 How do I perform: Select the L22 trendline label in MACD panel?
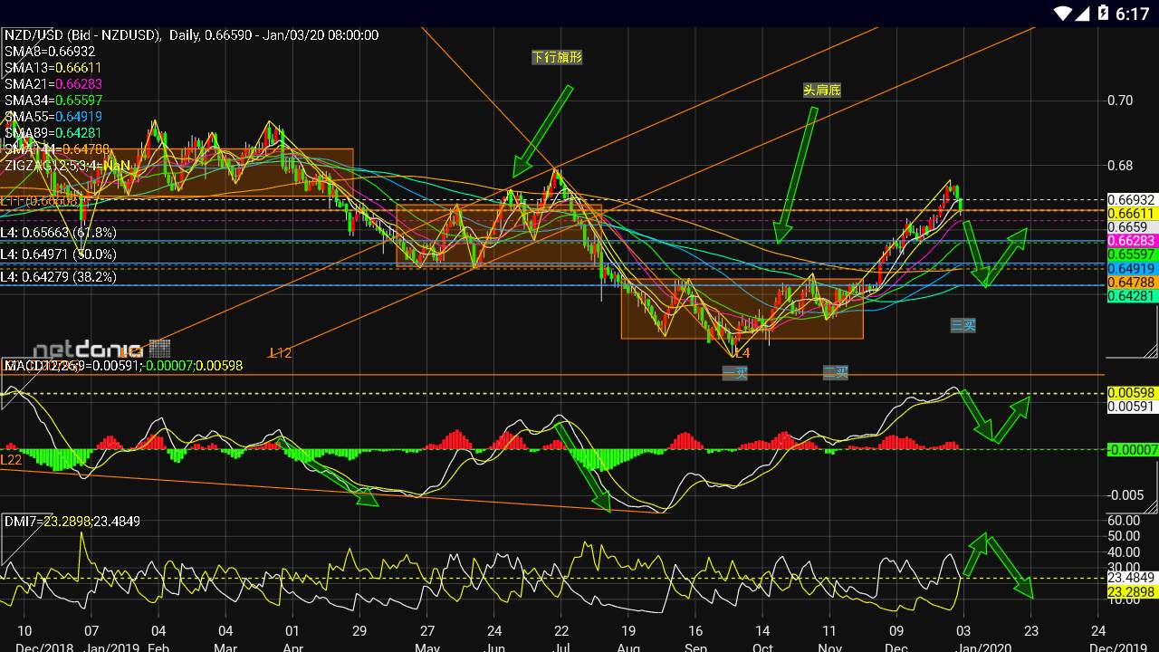point(11,460)
